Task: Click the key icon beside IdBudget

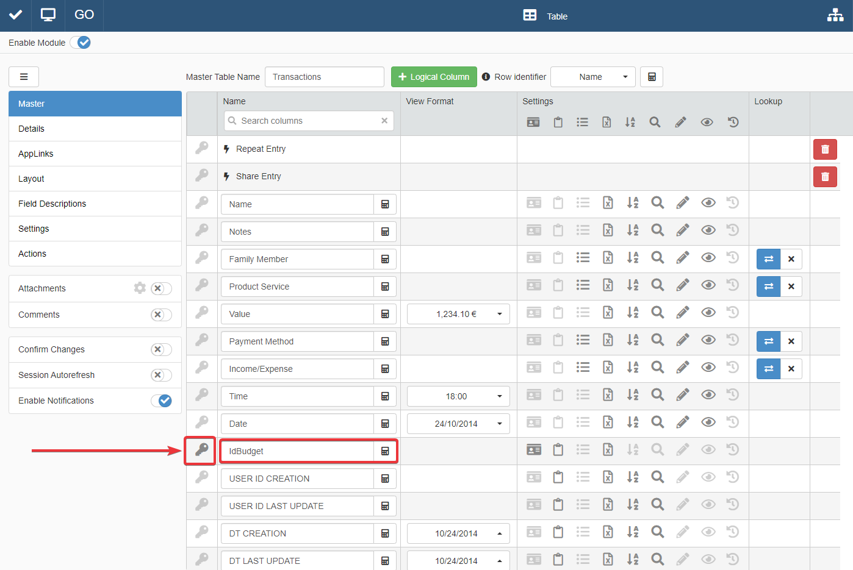Action: pos(201,451)
